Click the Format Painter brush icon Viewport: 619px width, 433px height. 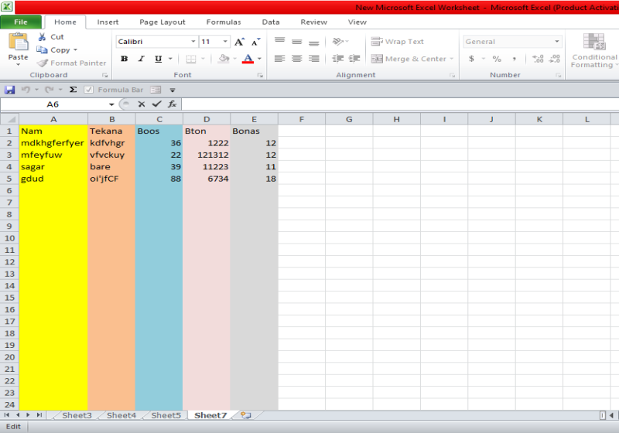point(43,63)
